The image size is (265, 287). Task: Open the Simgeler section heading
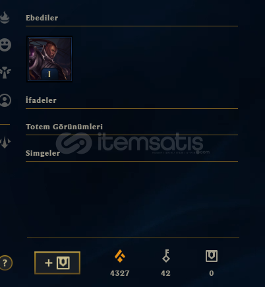(43, 153)
